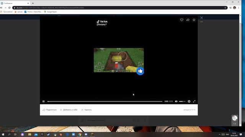
Task: Open Windows taskbar search
Action: tap(9, 134)
